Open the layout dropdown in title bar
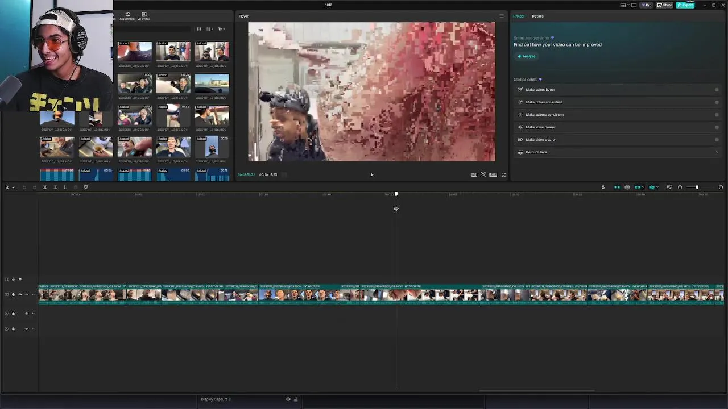The height and width of the screenshot is (409, 728). 628,5
